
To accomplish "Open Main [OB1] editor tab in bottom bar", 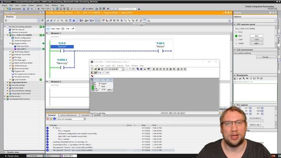I will click(x=68, y=156).
